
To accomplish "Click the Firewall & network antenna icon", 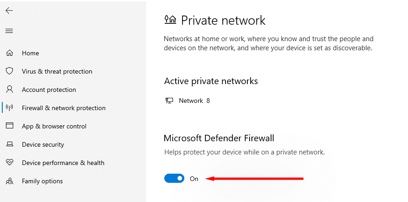I will 9,108.
